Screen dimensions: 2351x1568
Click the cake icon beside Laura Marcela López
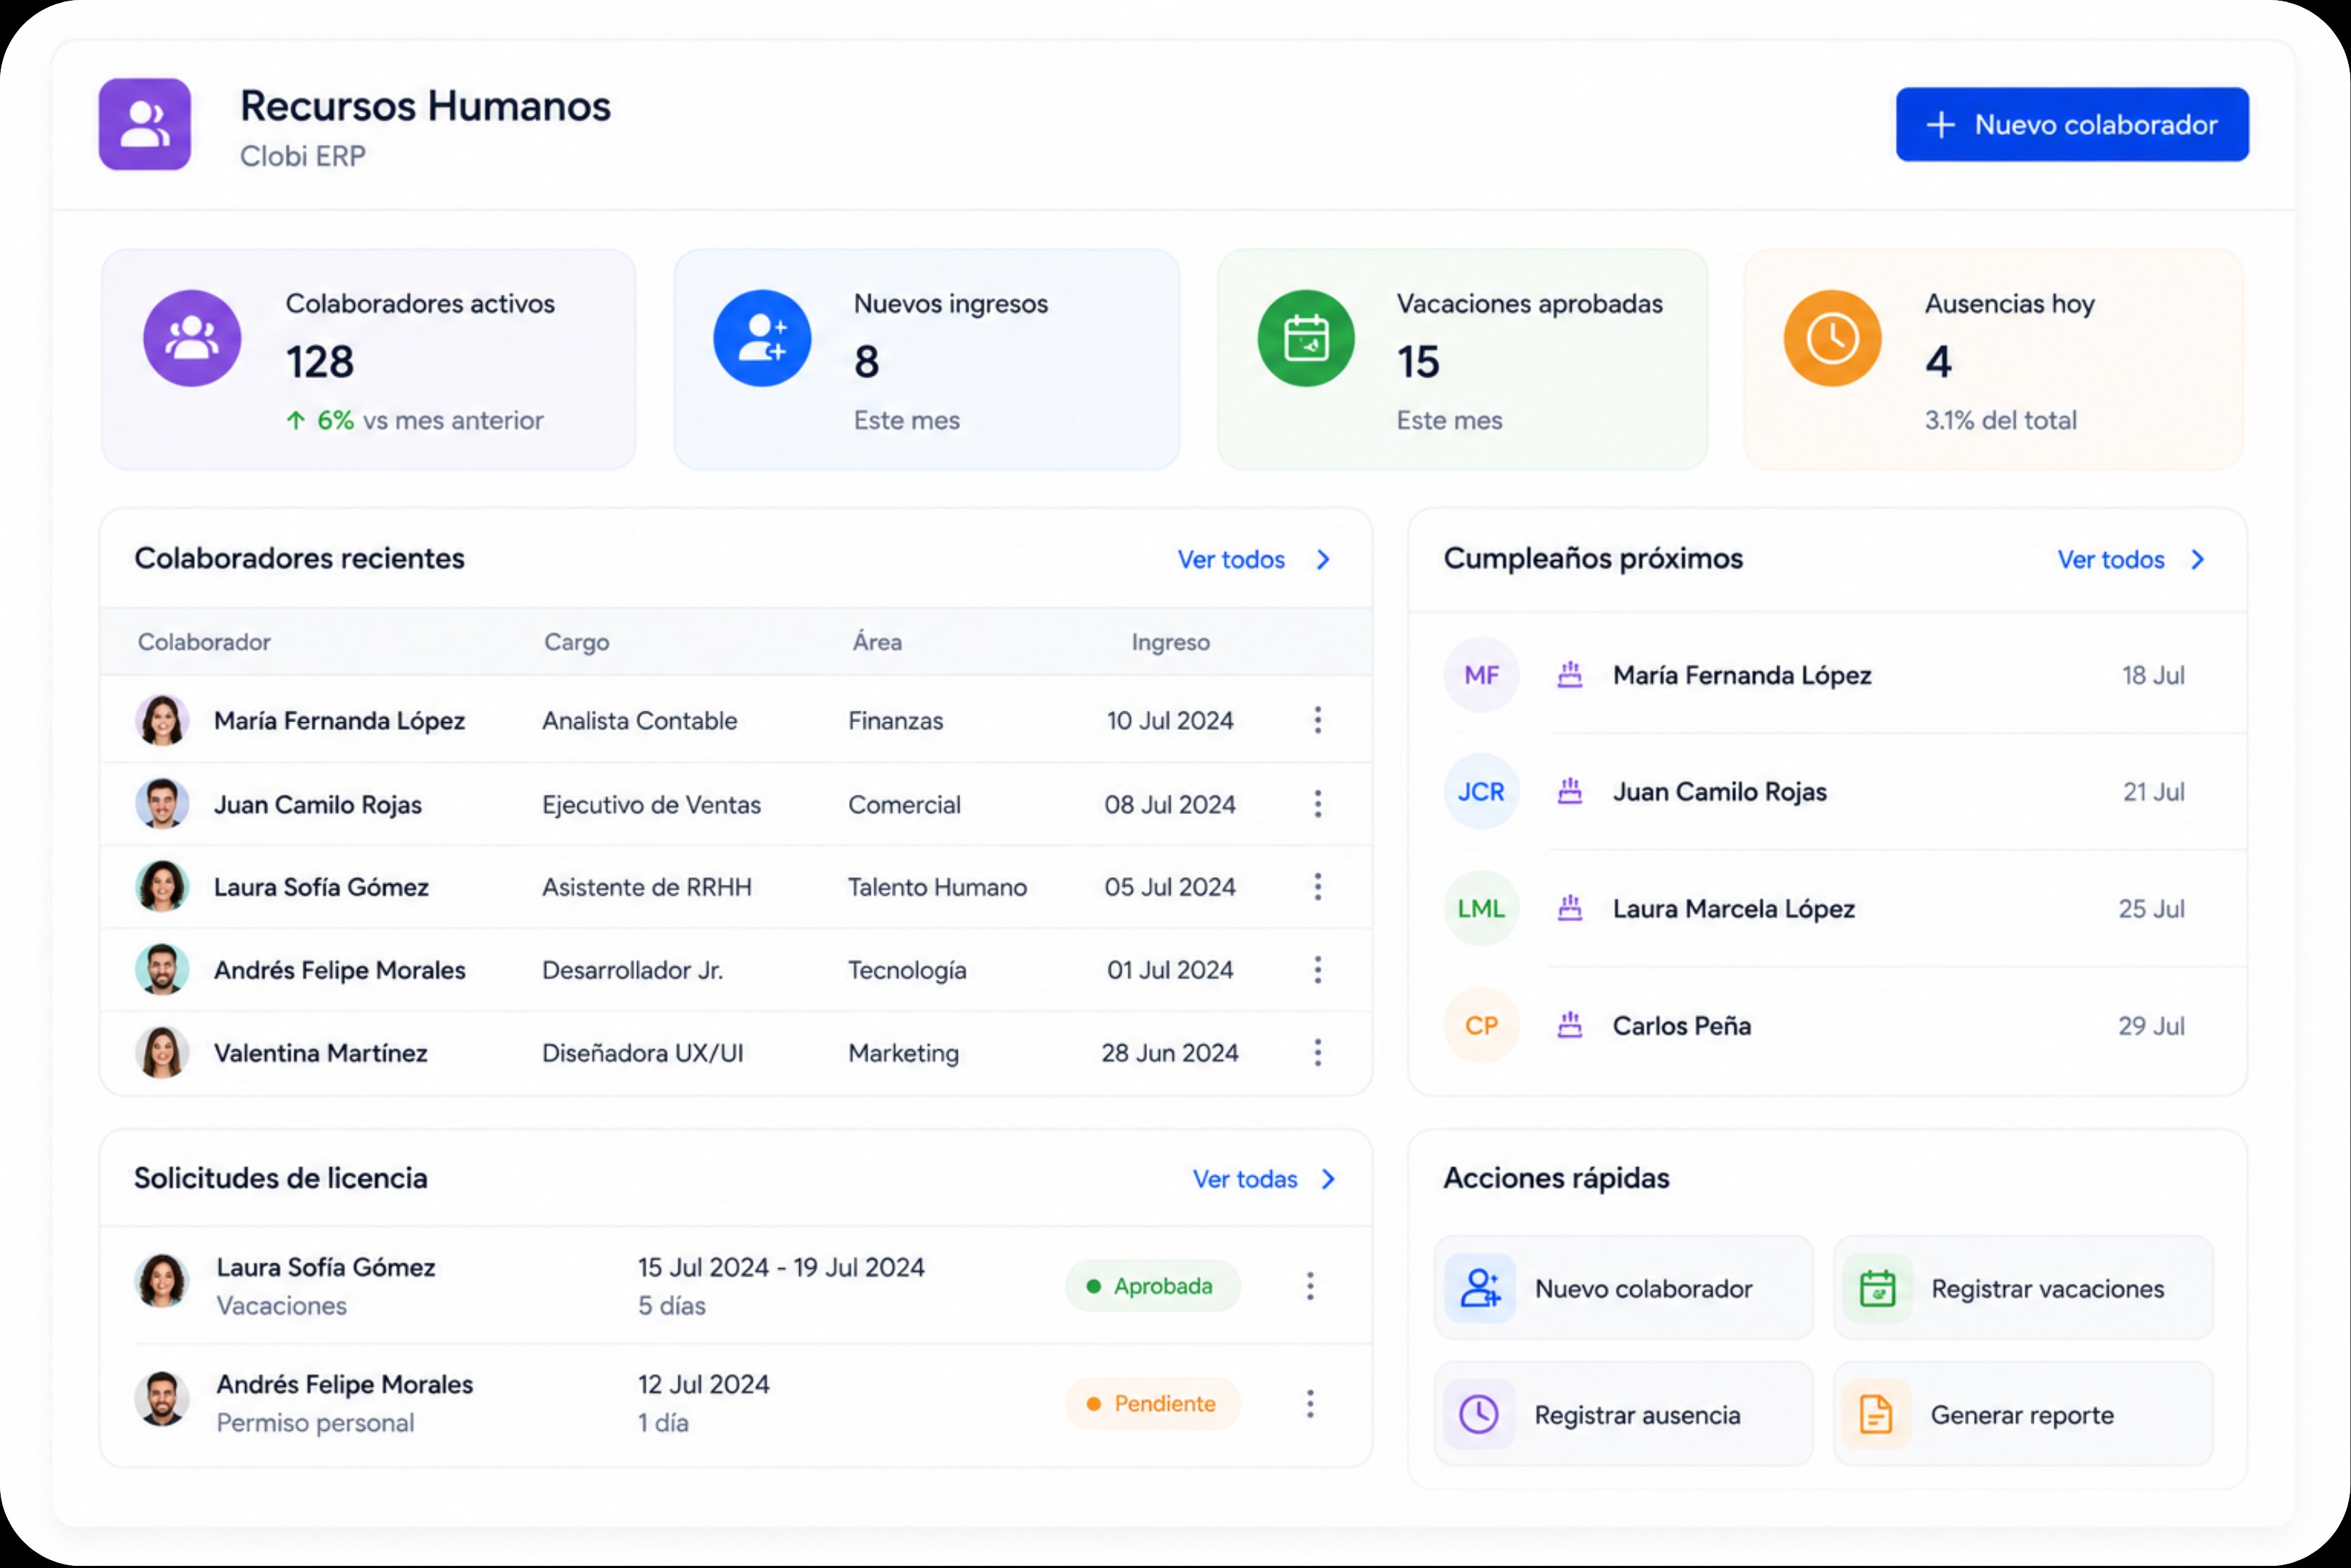(1569, 909)
